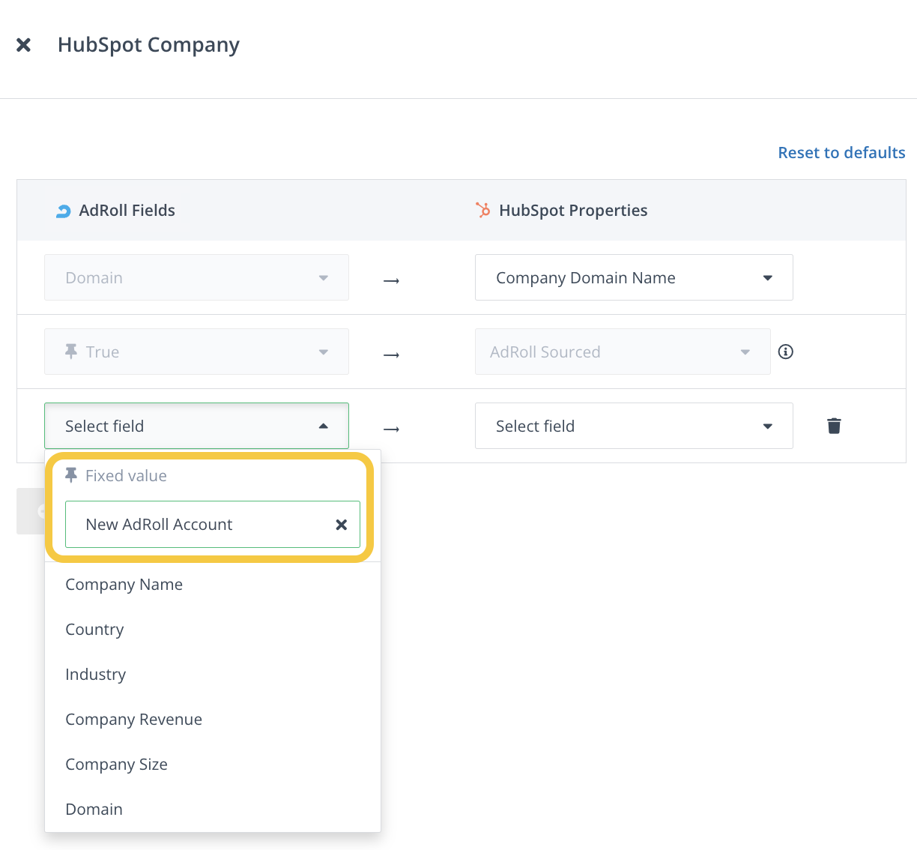Screen dimensions: 917x850
Task: Choose Company Size from dropdown
Action: (117, 765)
